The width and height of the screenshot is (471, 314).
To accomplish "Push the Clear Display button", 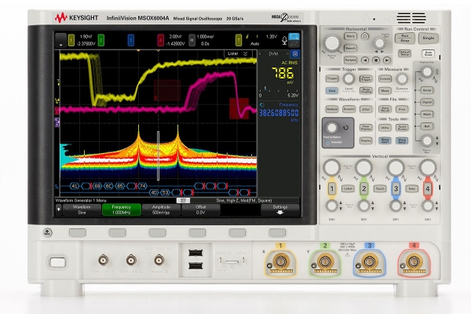I will 366,128.
